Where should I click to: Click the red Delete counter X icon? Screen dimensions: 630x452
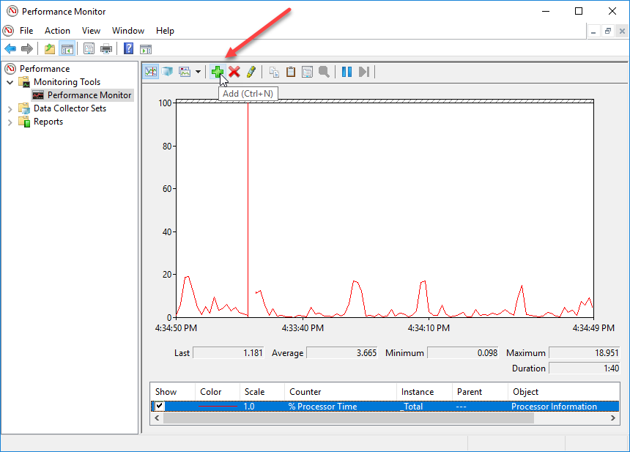point(234,72)
